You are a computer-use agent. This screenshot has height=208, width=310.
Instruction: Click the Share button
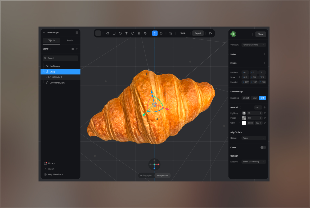[x=260, y=34]
